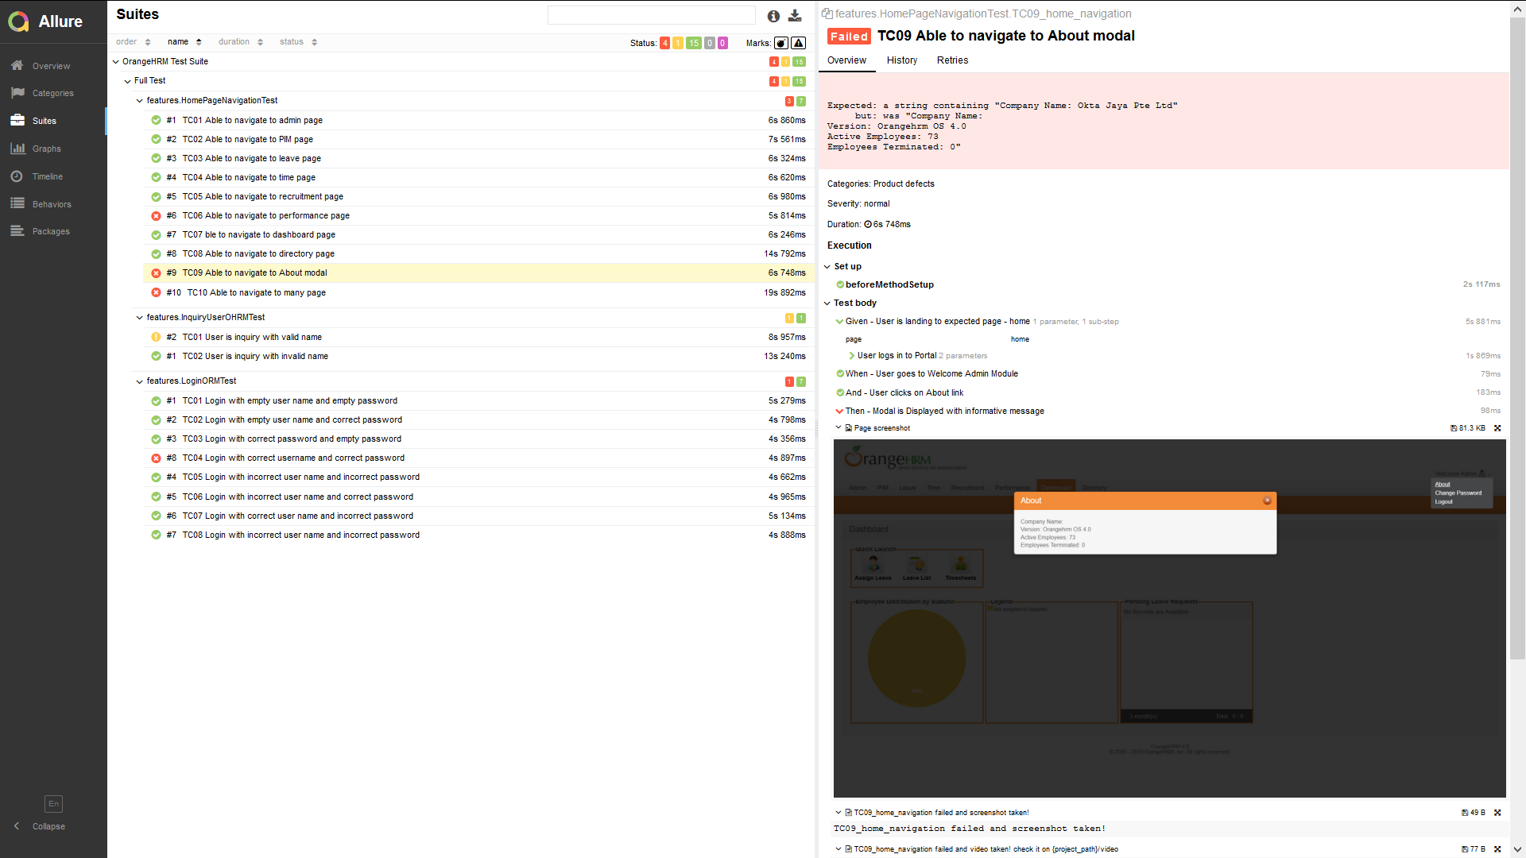Sort suites by order
This screenshot has width=1526, height=858.
133,42
